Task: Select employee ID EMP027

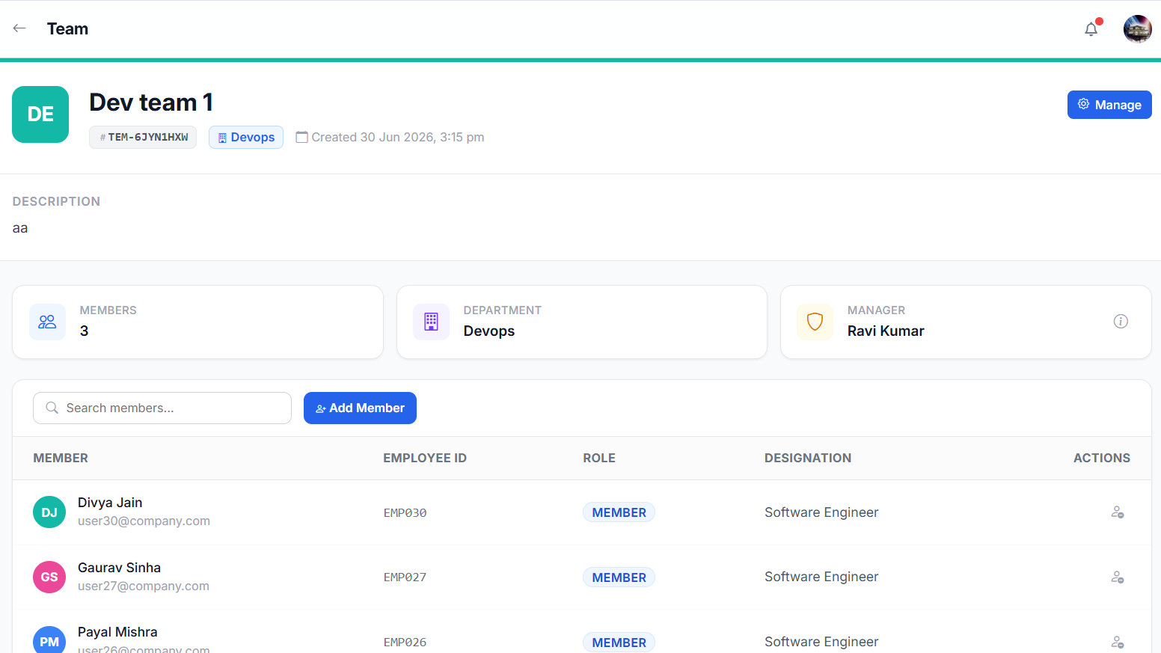Action: pos(405,577)
